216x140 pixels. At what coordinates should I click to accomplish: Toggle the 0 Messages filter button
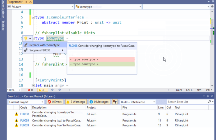tap(99, 102)
